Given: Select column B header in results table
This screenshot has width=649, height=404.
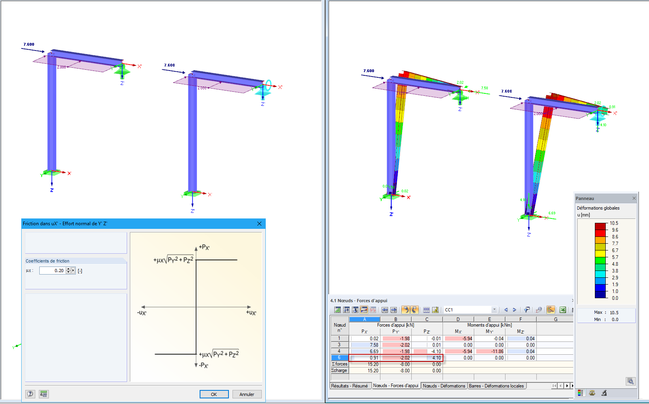Looking at the screenshot, I should coord(396,319).
